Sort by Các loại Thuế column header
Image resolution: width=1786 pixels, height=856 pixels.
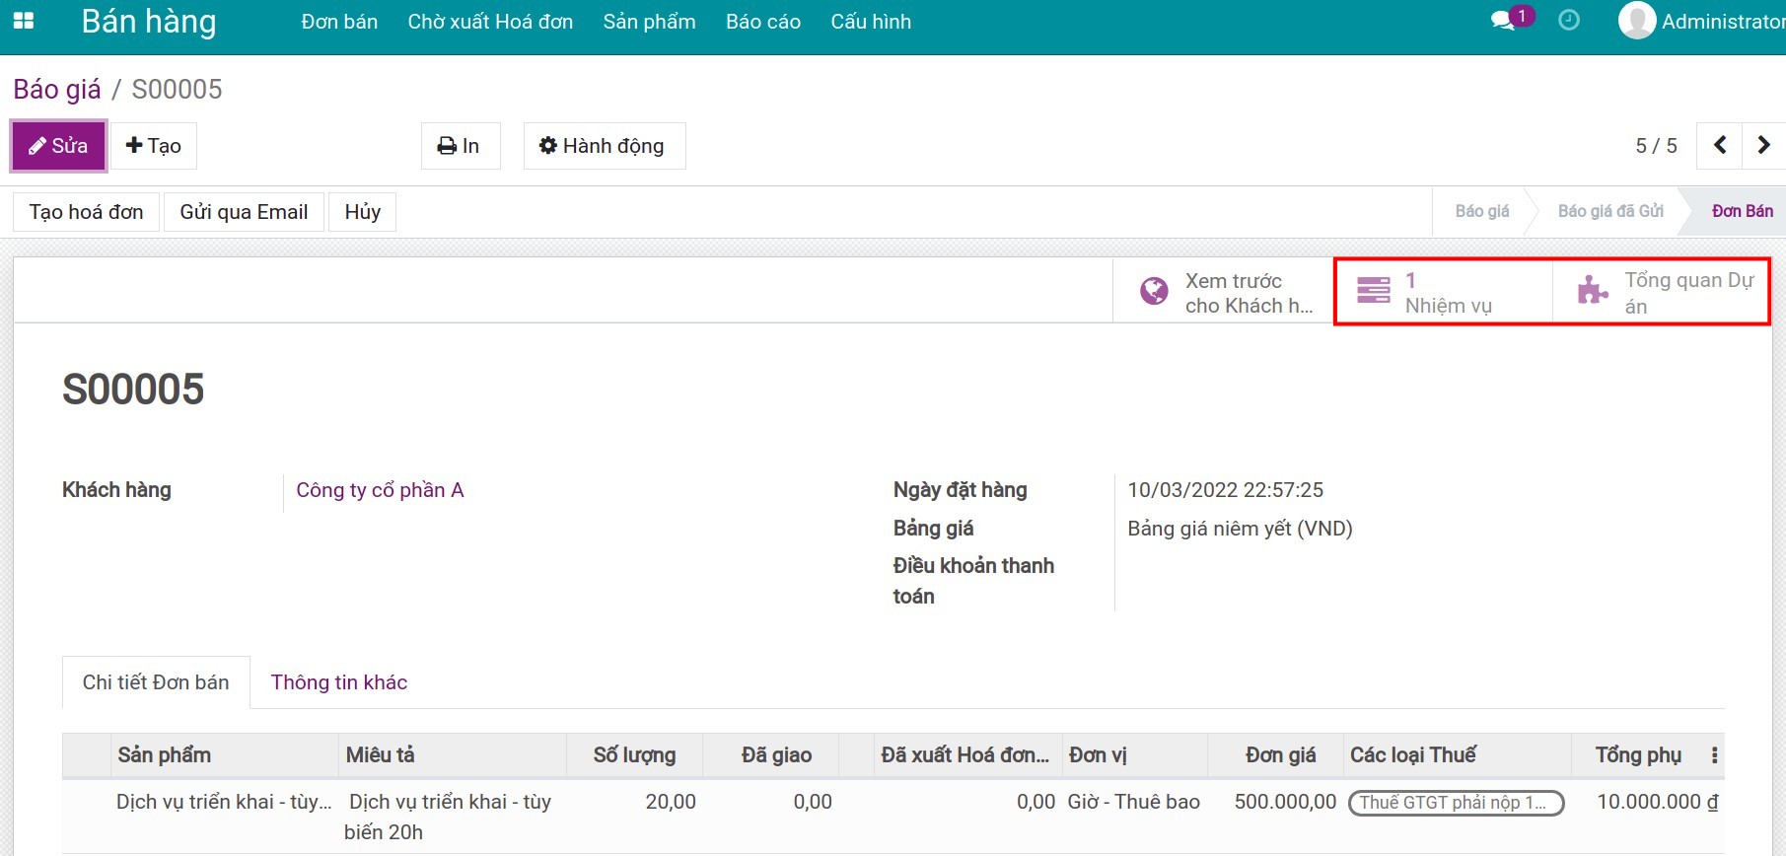(1457, 755)
